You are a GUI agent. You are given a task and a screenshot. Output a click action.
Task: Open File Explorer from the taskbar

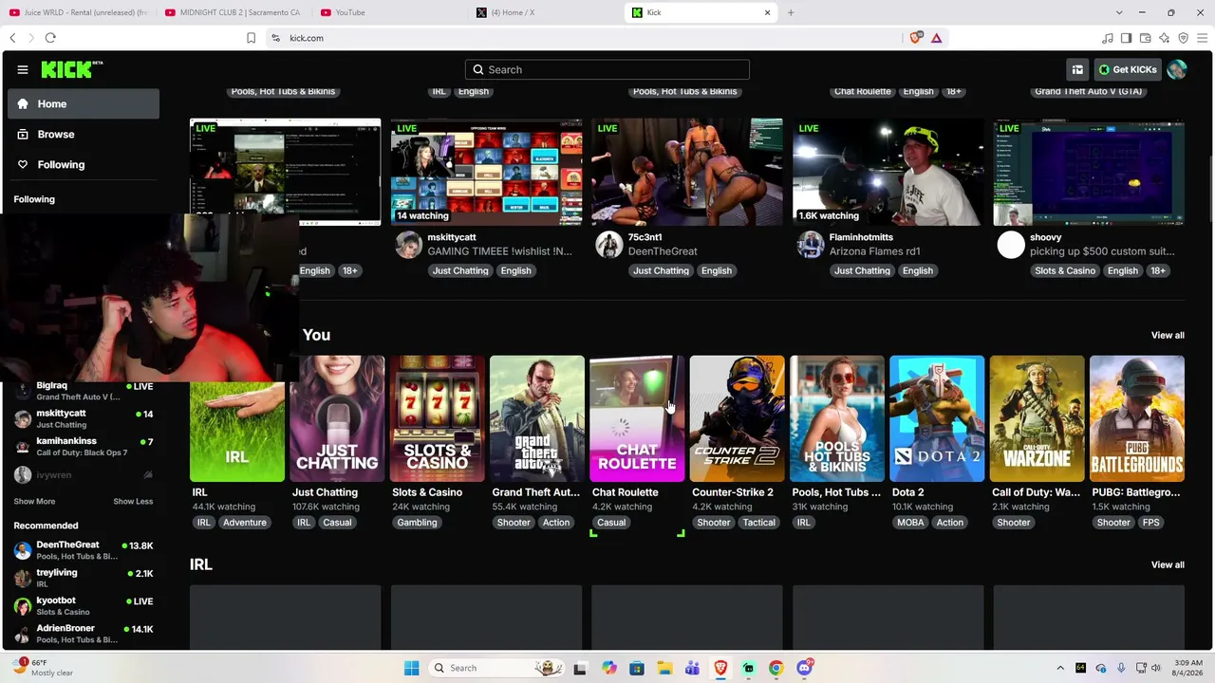(x=664, y=668)
